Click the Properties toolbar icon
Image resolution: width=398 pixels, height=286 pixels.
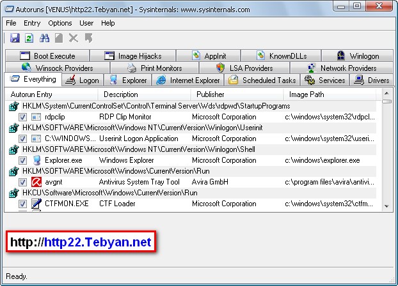[59, 38]
